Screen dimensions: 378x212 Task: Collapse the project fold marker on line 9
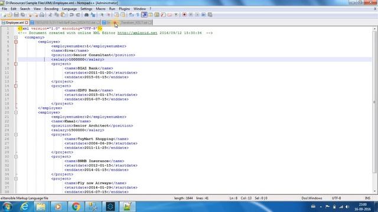(16, 64)
